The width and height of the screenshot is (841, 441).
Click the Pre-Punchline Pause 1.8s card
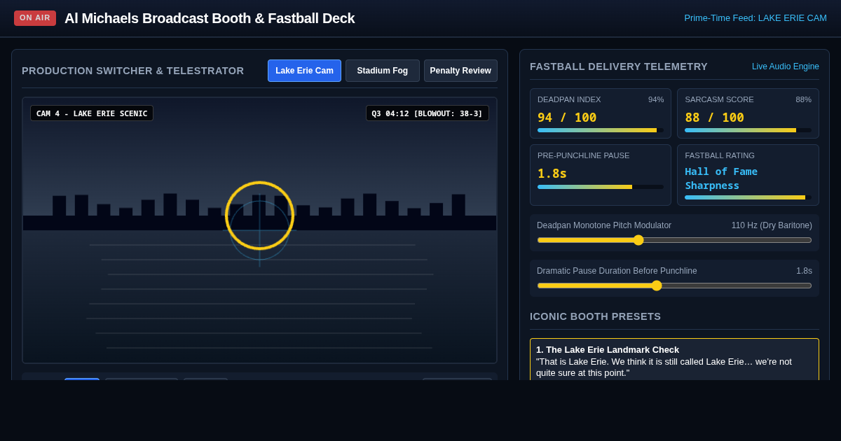pyautogui.click(x=601, y=175)
